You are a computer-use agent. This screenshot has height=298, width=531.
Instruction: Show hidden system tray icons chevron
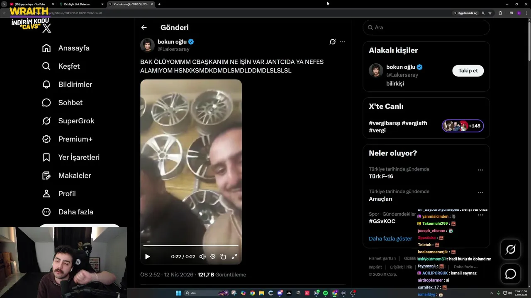[x=491, y=293]
